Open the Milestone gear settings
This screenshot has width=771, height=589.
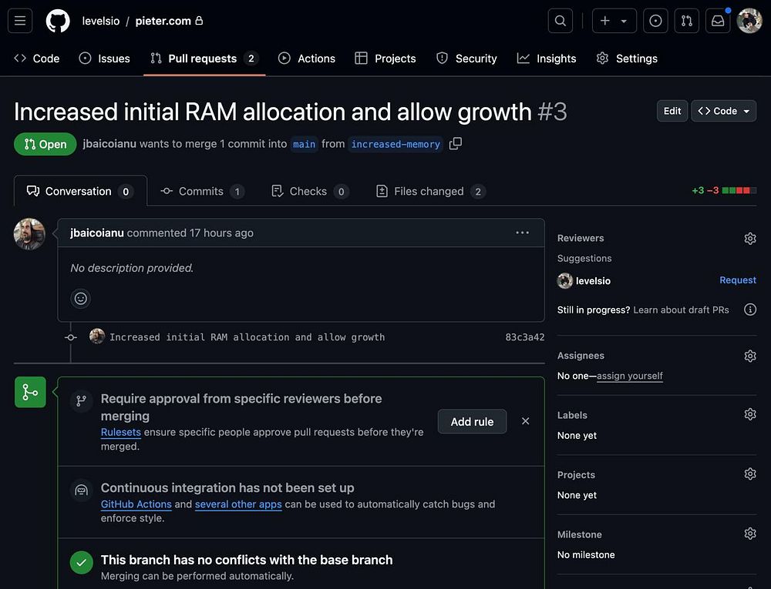(x=750, y=533)
